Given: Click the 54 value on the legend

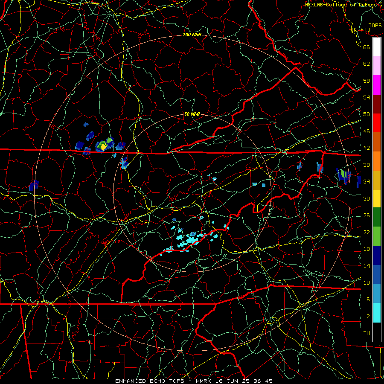Looking at the screenshot, I should click(367, 97).
